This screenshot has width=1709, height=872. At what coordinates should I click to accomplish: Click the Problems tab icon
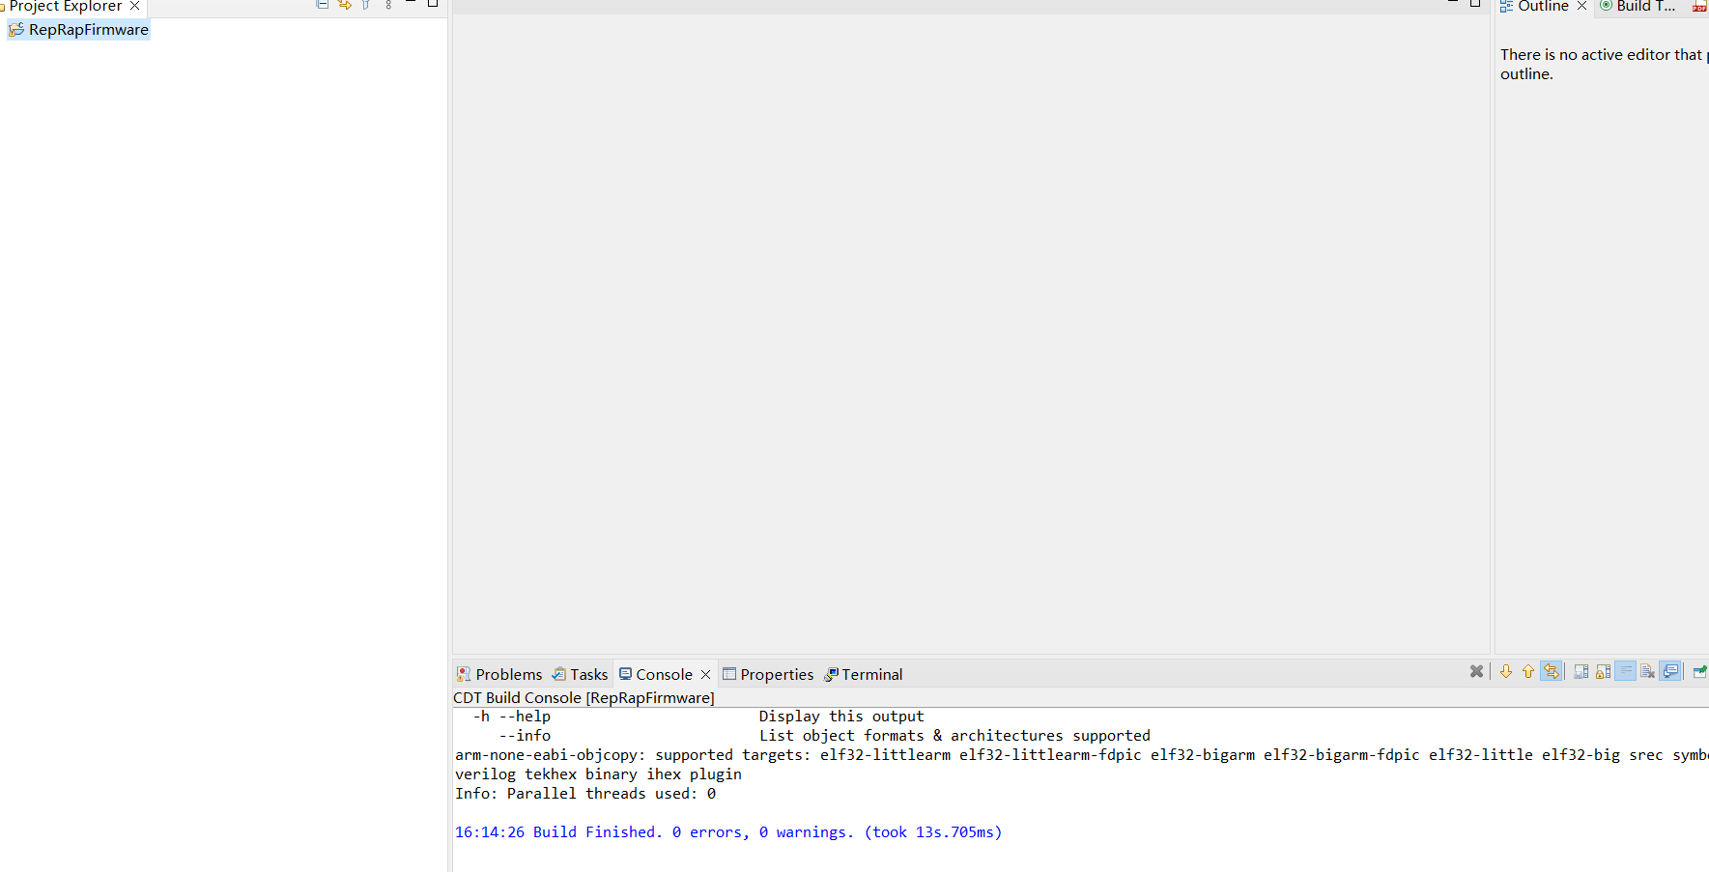coord(464,674)
